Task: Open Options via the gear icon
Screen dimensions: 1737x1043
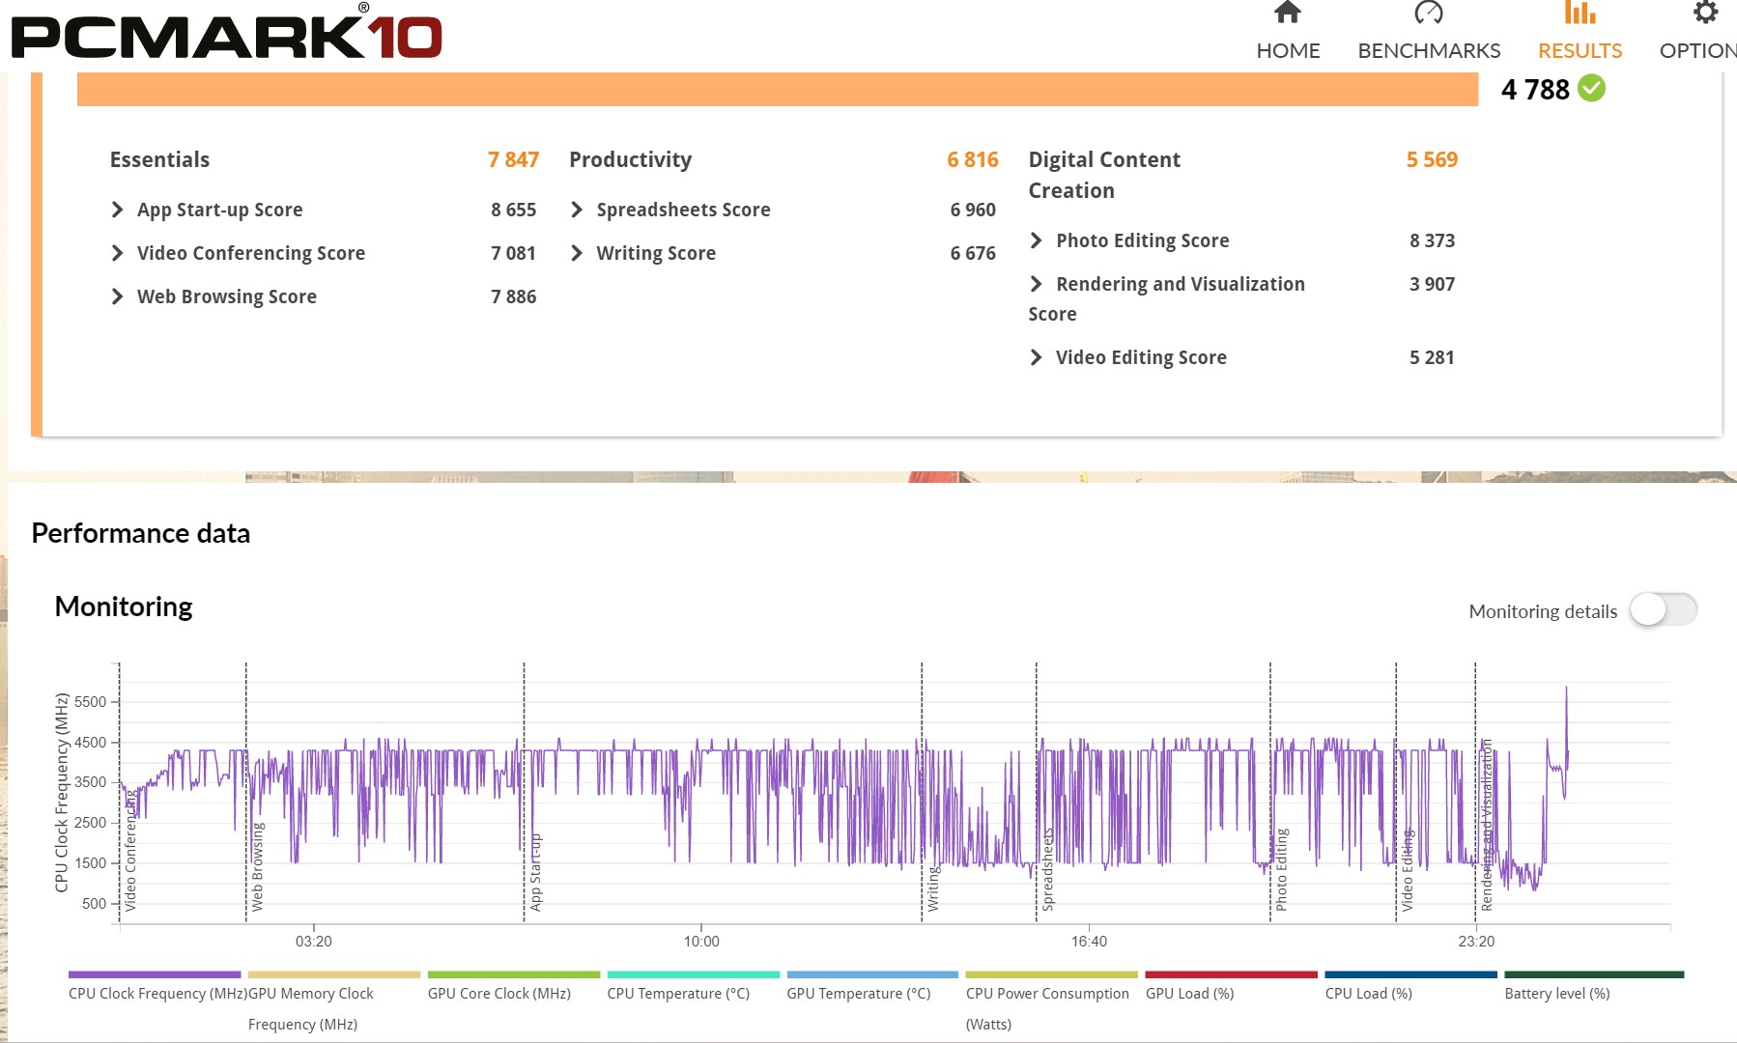Action: tap(1705, 13)
